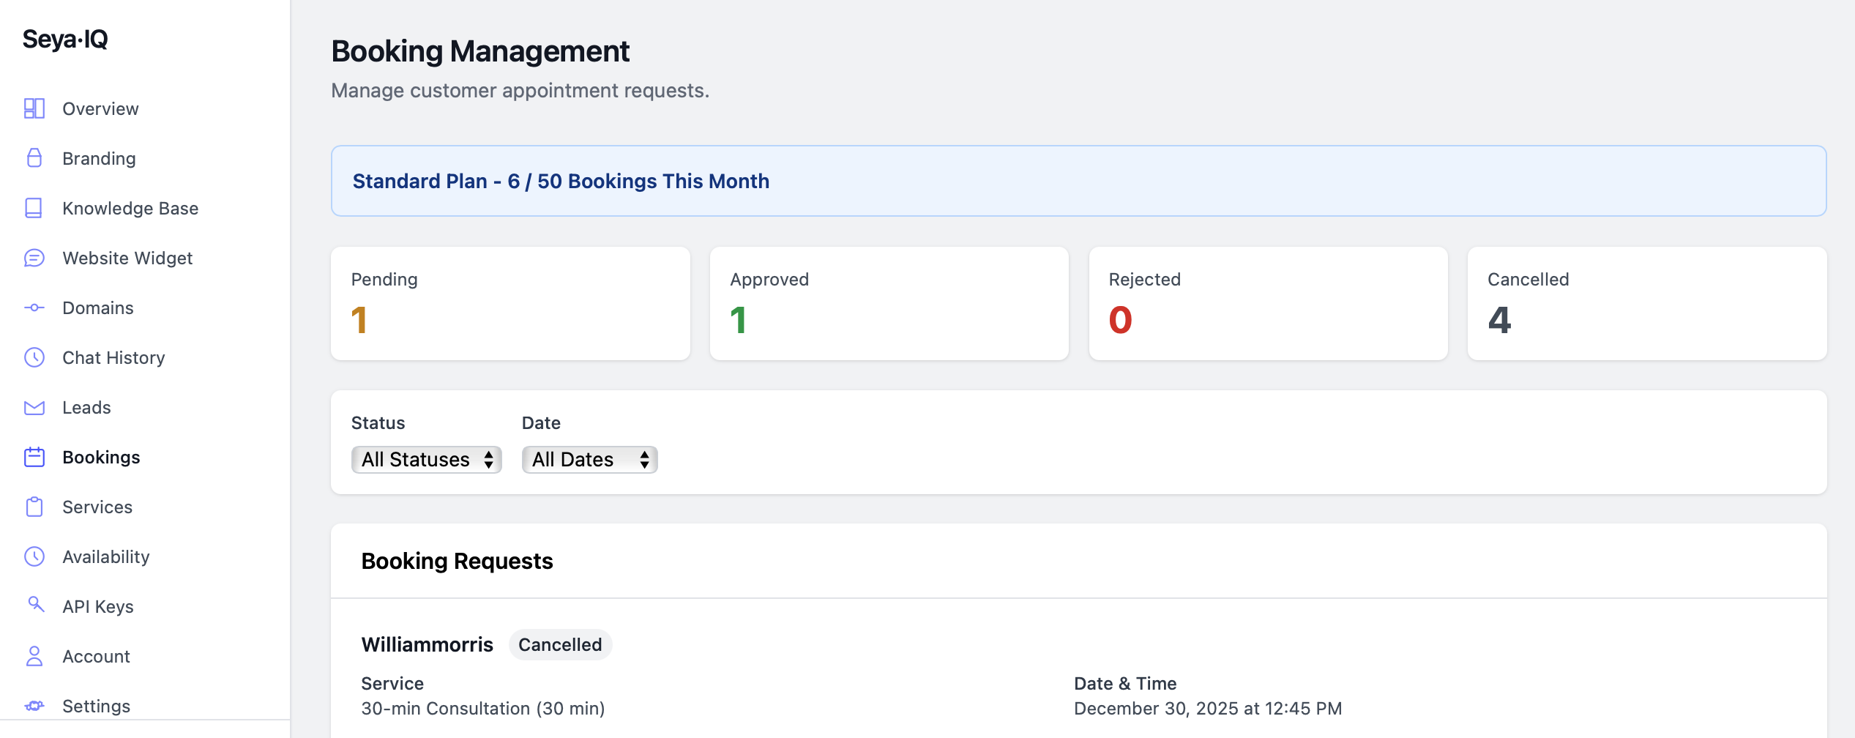Viewport: 1855px width, 738px height.
Task: Open the Website Widget chat icon
Action: [x=34, y=258]
